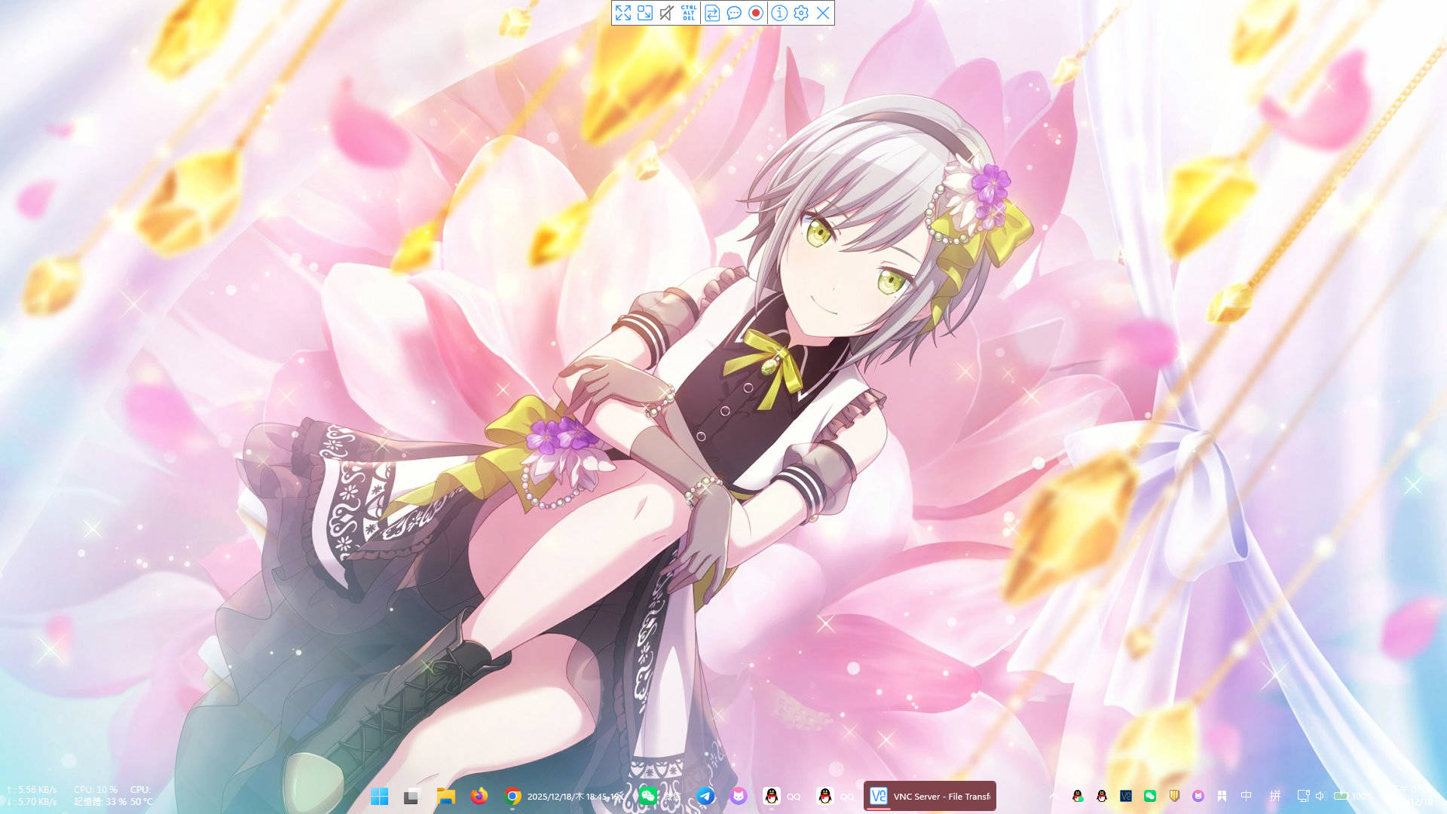
Task: Click the scale-to-fit window icon
Action: 645,13
